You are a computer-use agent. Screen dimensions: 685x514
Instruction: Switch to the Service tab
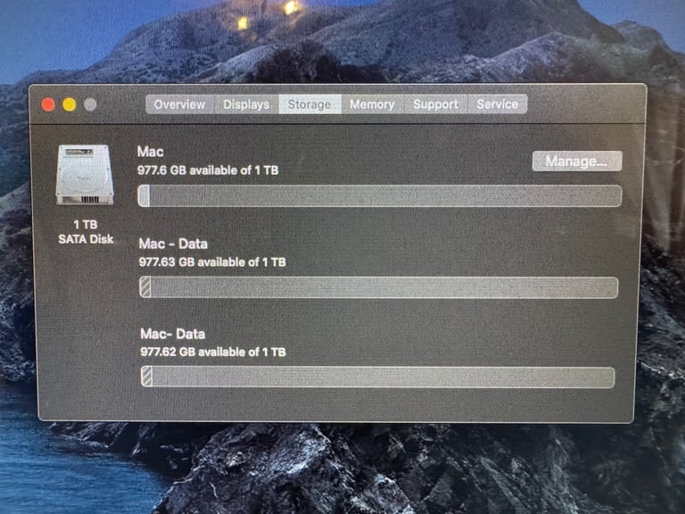pyautogui.click(x=497, y=104)
